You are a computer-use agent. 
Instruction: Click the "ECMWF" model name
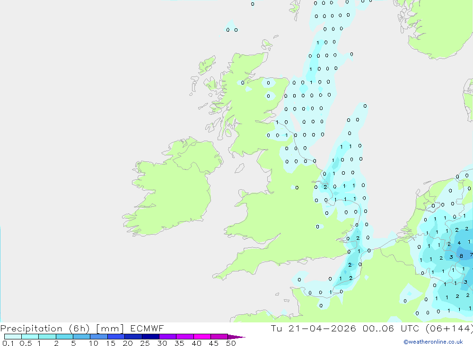[147, 329]
